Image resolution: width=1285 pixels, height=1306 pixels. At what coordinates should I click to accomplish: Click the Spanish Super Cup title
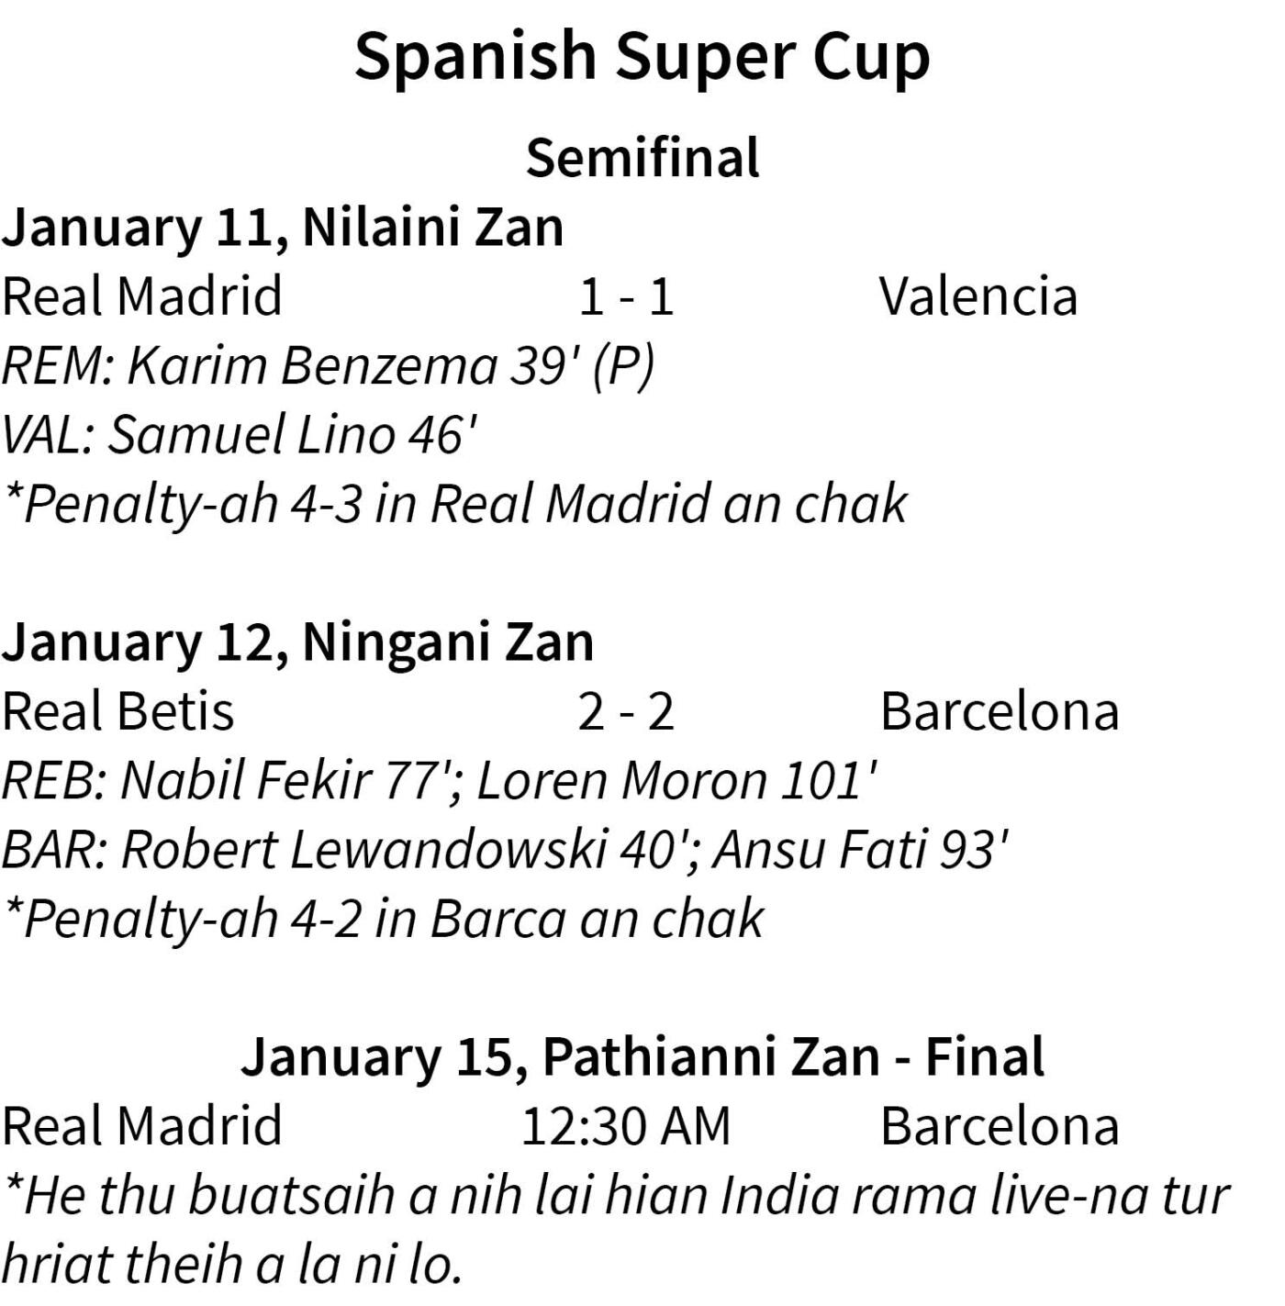pyautogui.click(x=642, y=57)
